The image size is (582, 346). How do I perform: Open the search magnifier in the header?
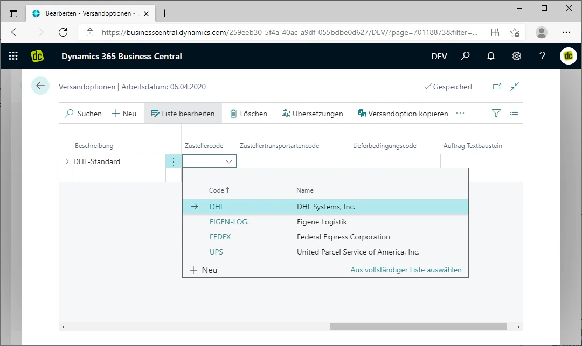(x=465, y=56)
